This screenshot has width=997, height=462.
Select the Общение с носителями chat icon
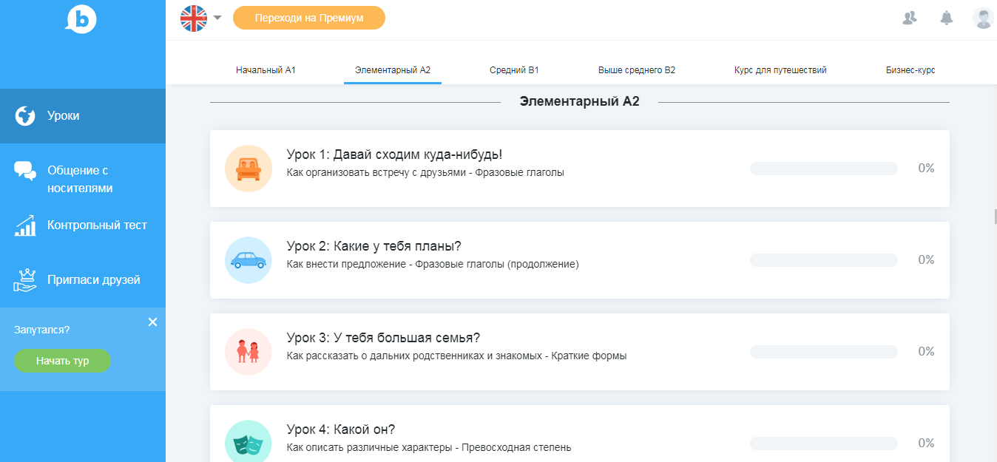point(24,171)
